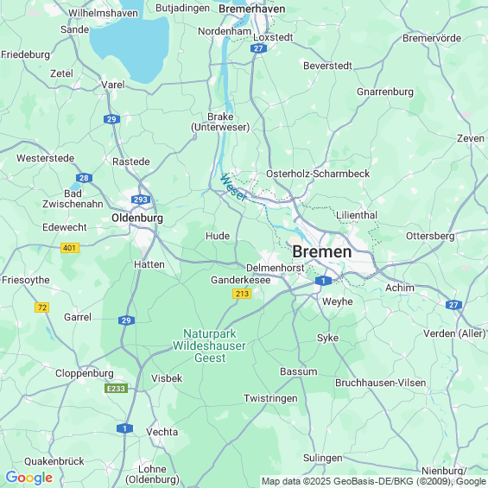Screen dimensions: 488x488
Task: Click the Naturpark Wildeshauser Geest label
Action: pos(210,345)
